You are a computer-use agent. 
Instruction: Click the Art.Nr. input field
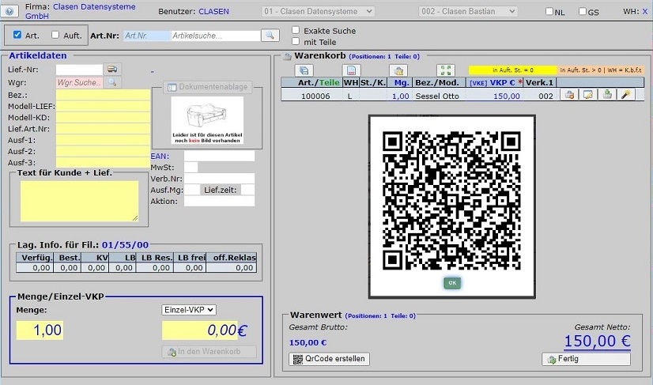147,36
